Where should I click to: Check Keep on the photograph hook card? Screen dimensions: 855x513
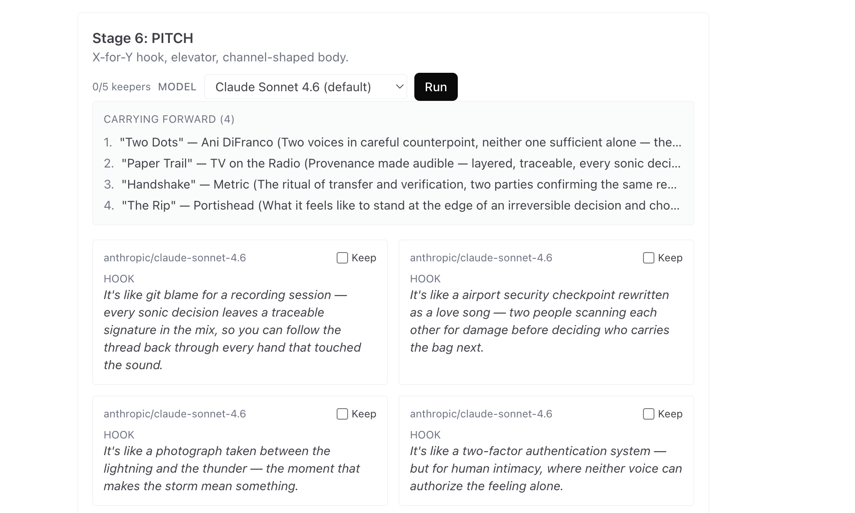pyautogui.click(x=341, y=414)
